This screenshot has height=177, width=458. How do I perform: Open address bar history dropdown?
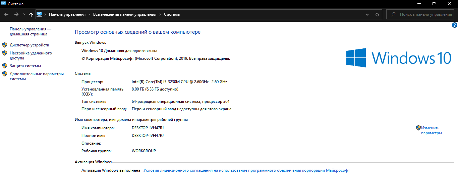coord(367,14)
